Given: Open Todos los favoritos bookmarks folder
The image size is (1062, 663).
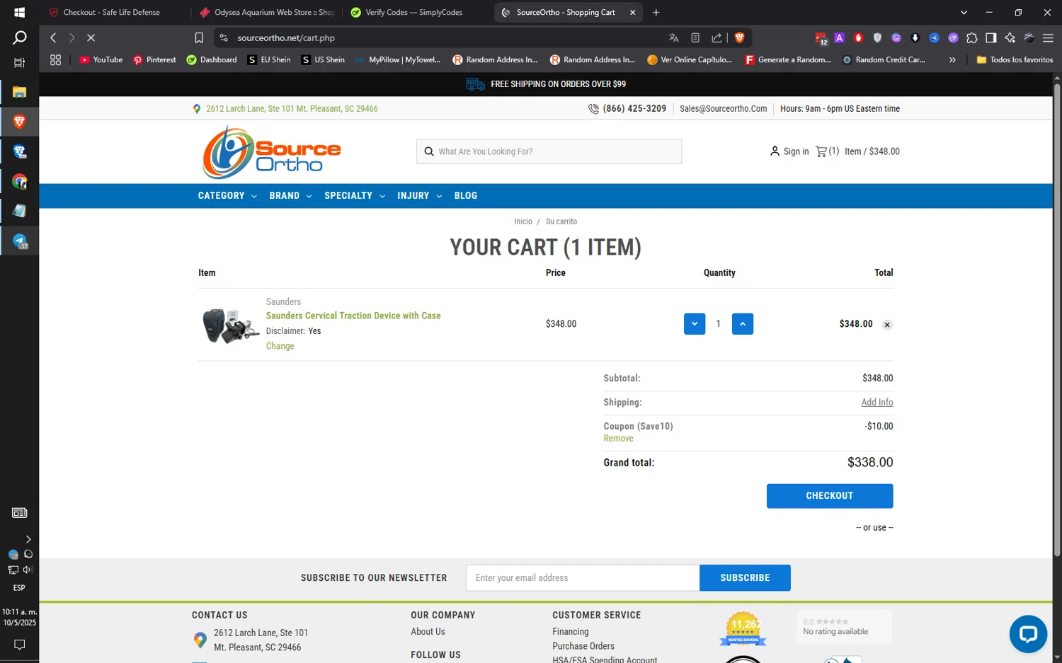Looking at the screenshot, I should click(1015, 60).
